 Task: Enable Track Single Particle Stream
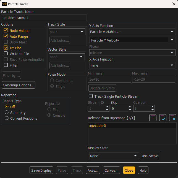(91, 96)
